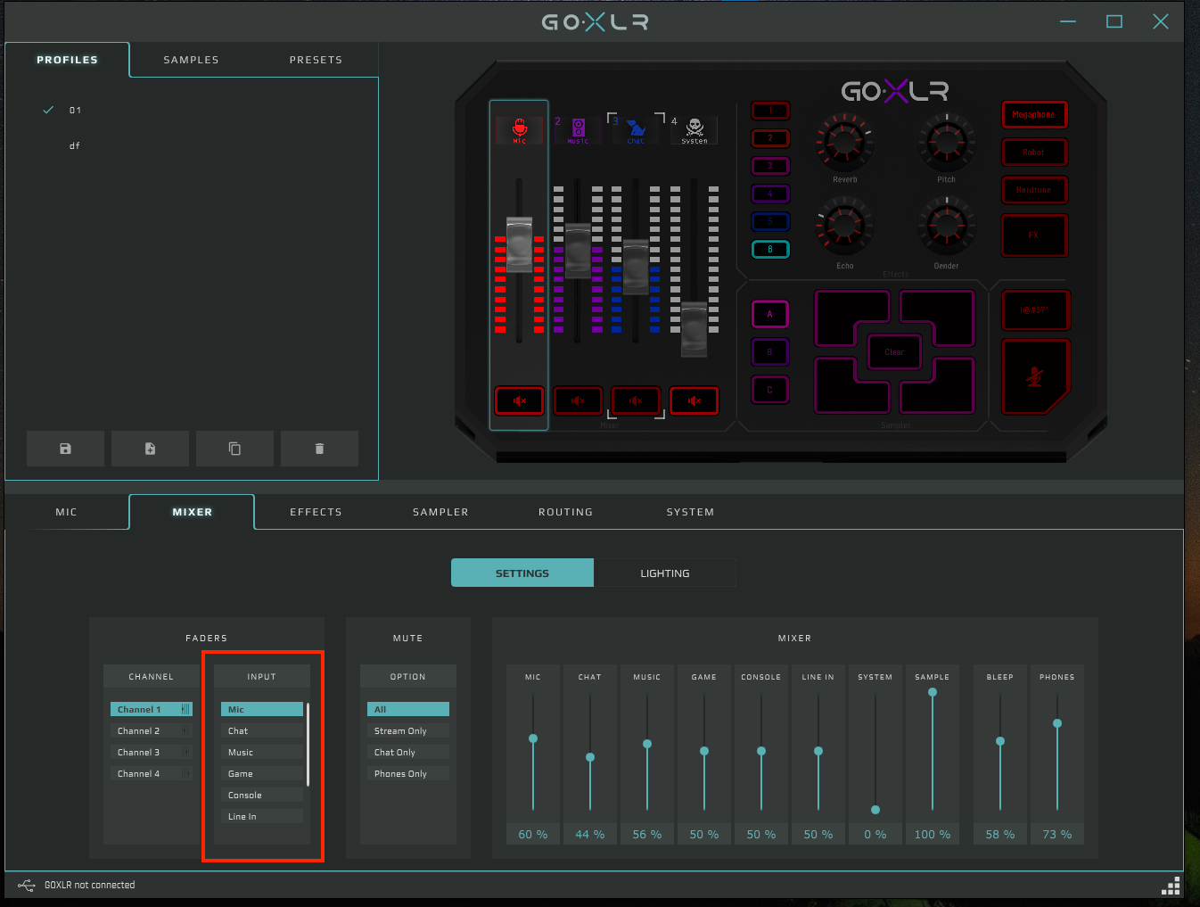Click the crossed-out microphone cough button

pyautogui.click(x=1034, y=376)
